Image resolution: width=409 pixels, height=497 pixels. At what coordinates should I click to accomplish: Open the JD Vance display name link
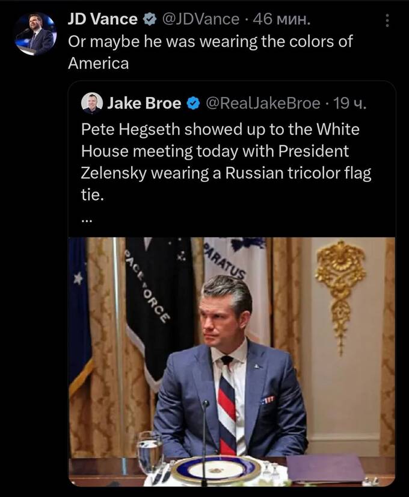coord(102,19)
